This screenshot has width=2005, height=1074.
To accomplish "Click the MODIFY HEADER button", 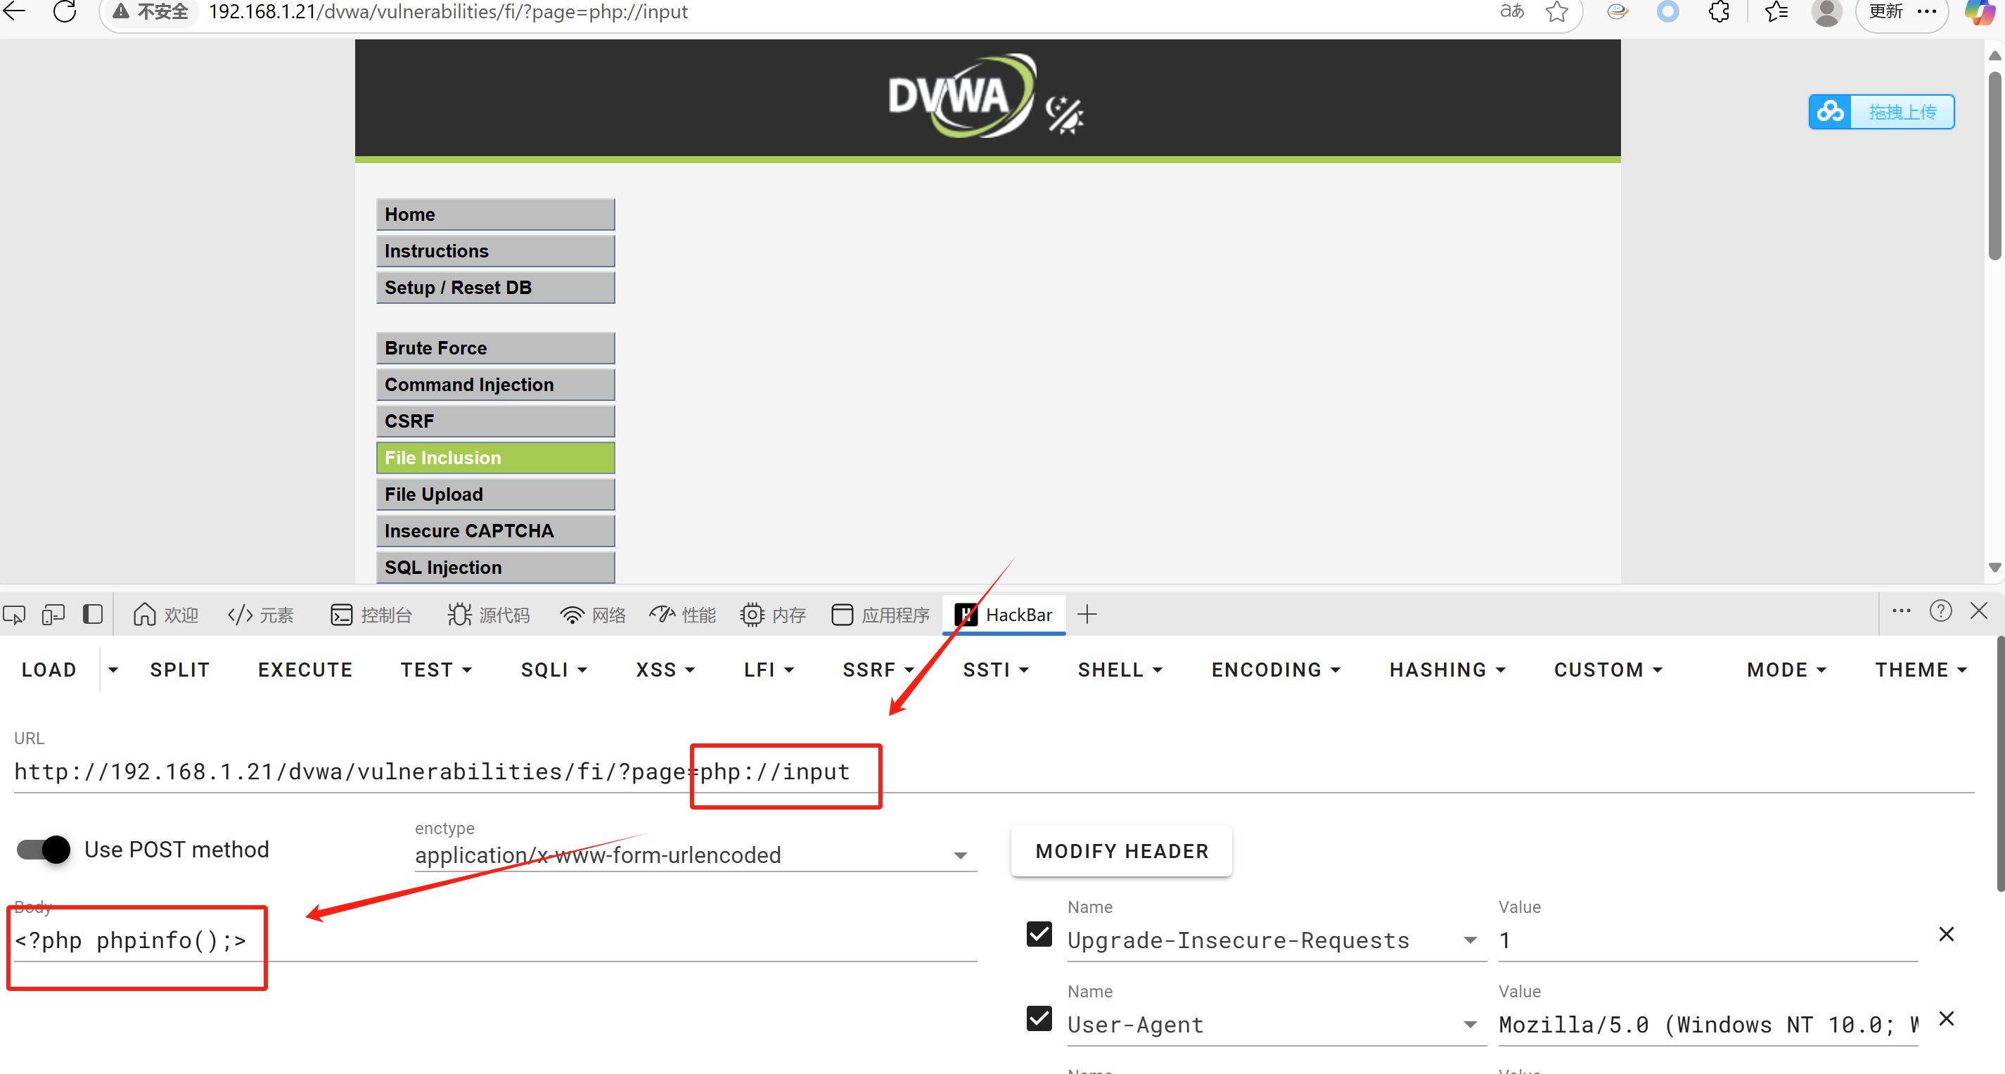I will pos(1121,850).
